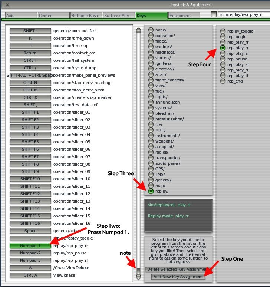Select the SHIFT F8 key button
Screen dimensions: 270x287
coord(30,164)
